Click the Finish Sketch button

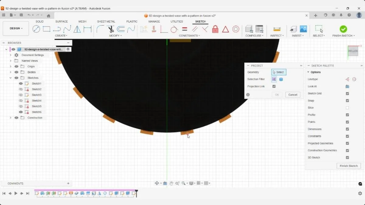[x=349, y=166]
